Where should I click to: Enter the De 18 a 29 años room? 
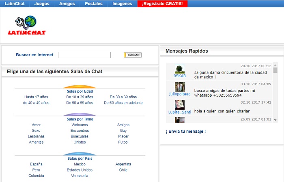[80, 97]
